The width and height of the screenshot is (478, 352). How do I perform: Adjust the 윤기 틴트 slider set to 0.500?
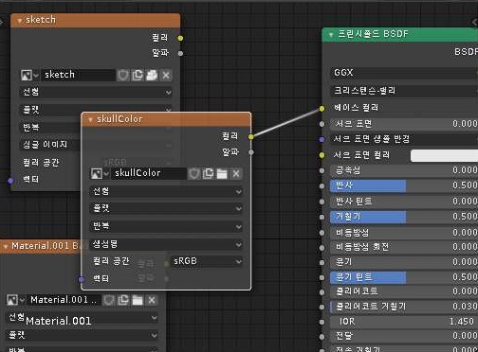coord(404,277)
